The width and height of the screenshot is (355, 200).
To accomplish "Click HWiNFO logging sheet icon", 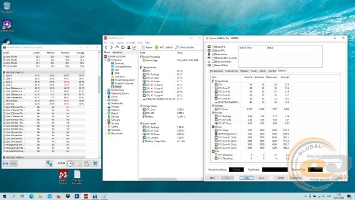I will [x=78, y=163].
